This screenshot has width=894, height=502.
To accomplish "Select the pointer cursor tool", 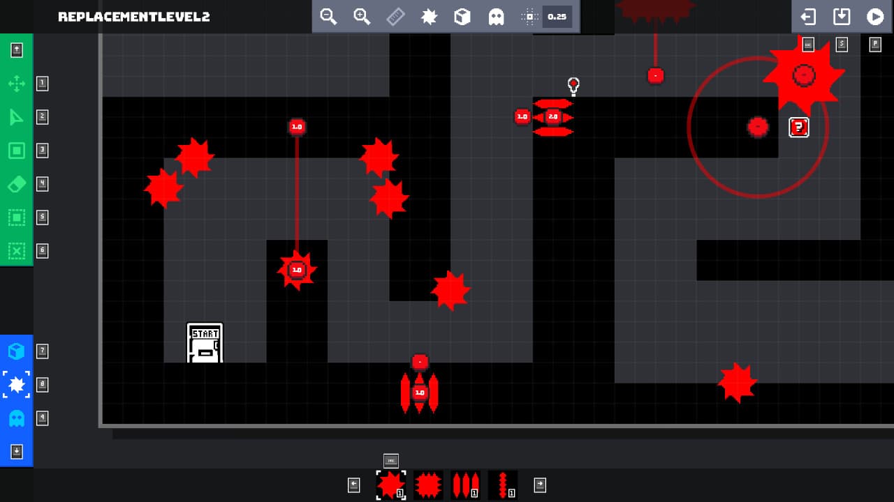I will (x=17, y=117).
